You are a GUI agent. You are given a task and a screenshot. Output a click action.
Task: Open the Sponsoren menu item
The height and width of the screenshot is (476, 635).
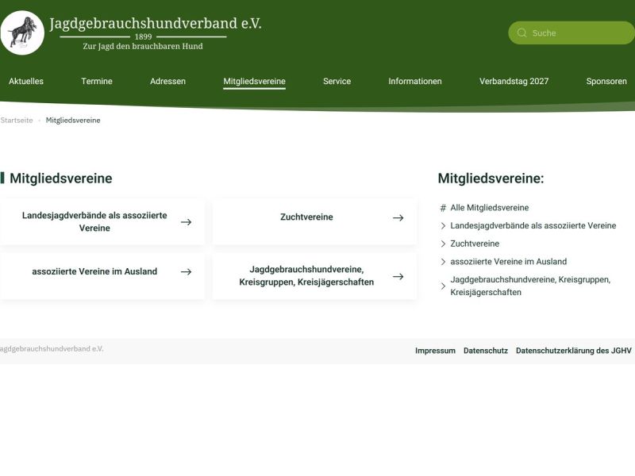[606, 81]
